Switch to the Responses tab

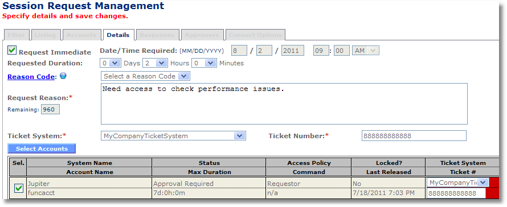pyautogui.click(x=157, y=35)
